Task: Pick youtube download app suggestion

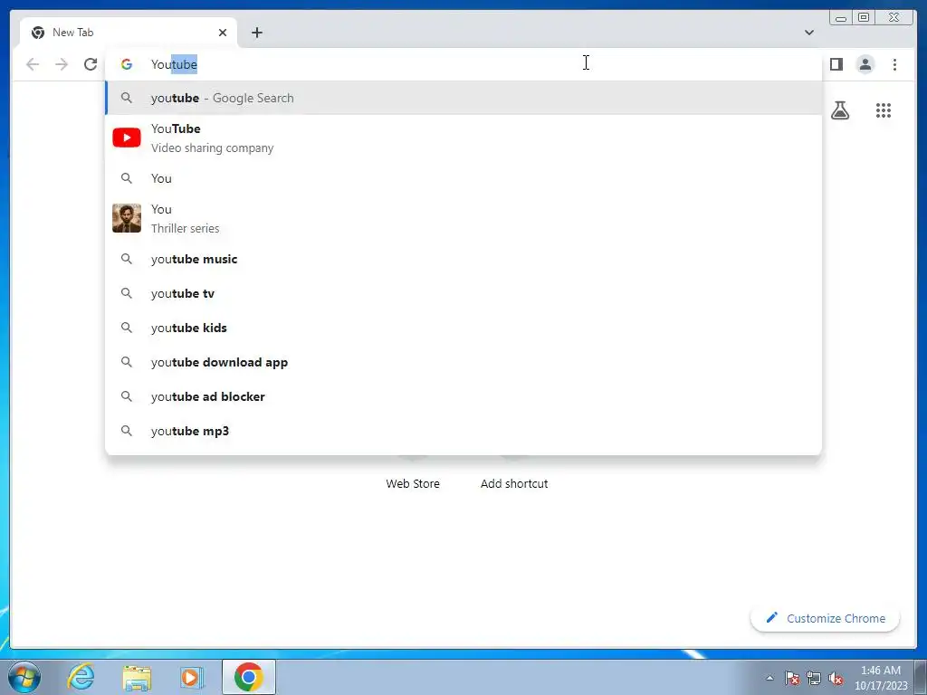Action: pyautogui.click(x=463, y=362)
